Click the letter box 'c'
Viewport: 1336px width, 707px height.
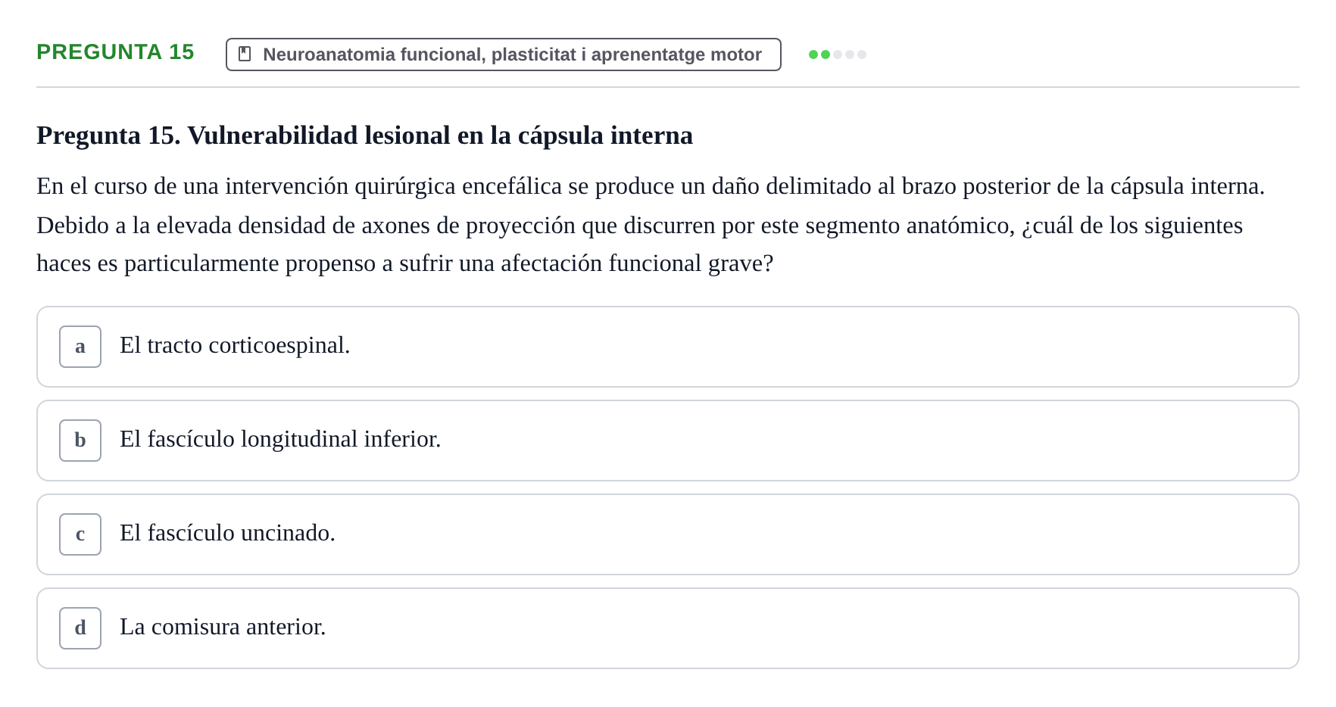pyautogui.click(x=80, y=534)
